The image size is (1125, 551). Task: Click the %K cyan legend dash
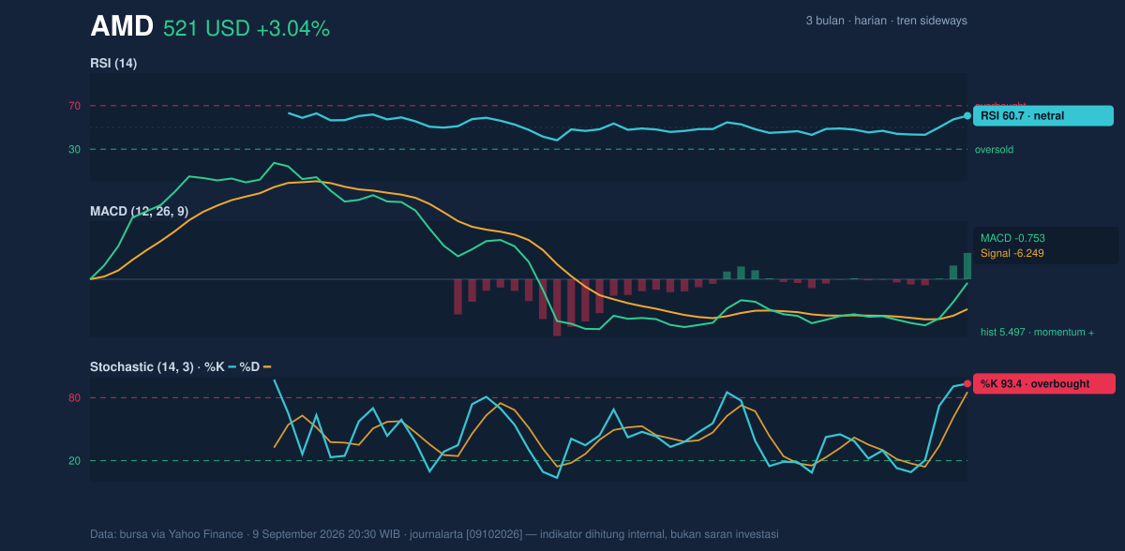click(x=232, y=366)
